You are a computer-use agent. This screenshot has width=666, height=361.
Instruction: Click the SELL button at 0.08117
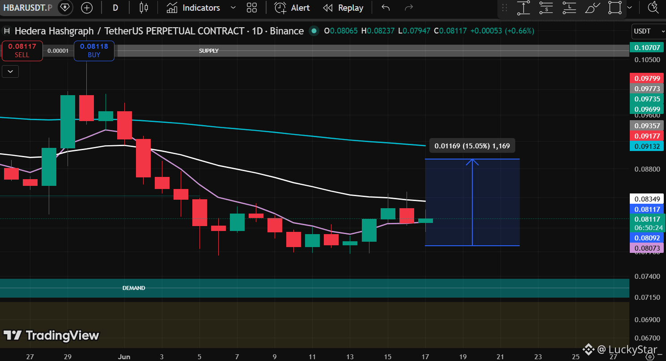(22, 50)
